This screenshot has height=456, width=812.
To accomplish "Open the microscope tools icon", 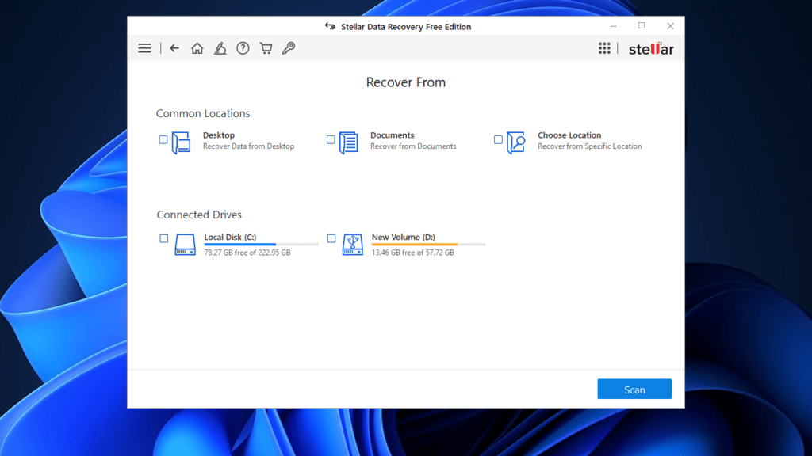I will [x=220, y=48].
